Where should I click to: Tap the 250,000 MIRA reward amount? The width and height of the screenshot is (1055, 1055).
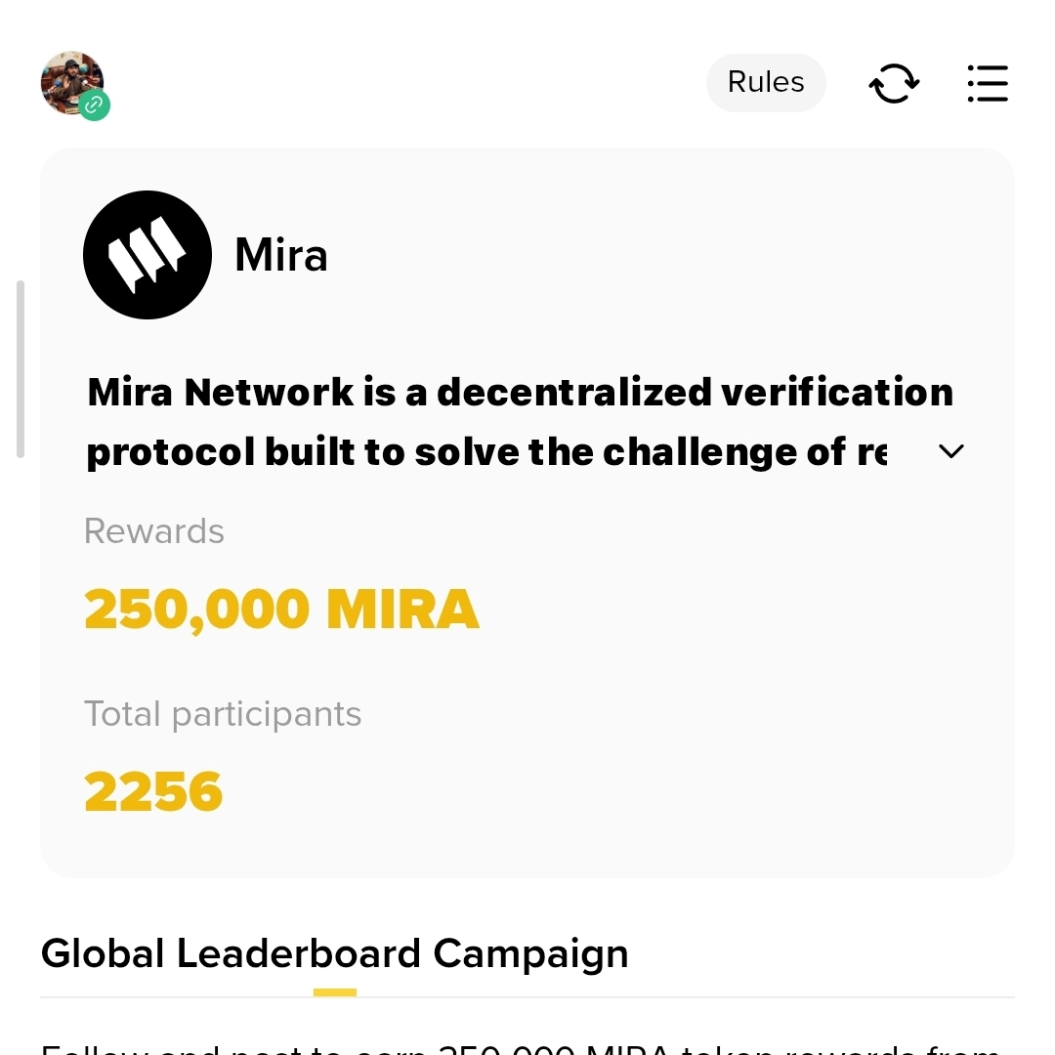tap(281, 610)
